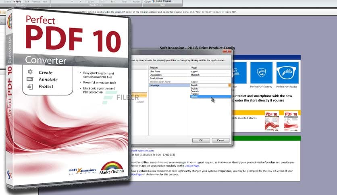Open the Perfect PDF Reader glasses tile
The width and height of the screenshot is (337, 195).
point(287,73)
